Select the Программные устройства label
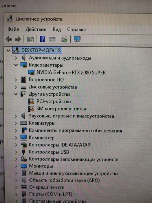The height and width of the screenshot is (203, 152). 58,201
